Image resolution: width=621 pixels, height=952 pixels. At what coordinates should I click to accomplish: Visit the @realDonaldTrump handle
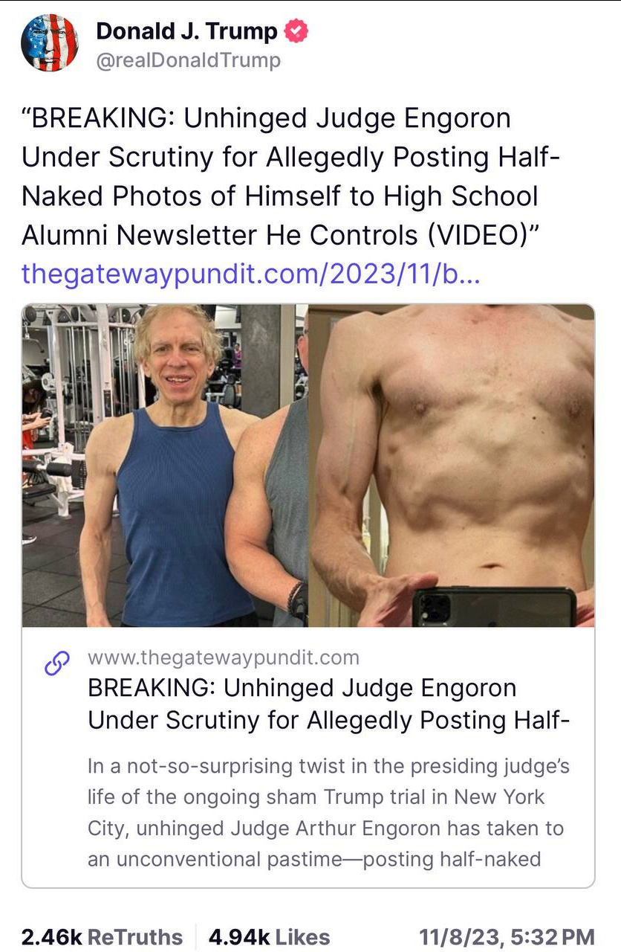pyautogui.click(x=189, y=61)
